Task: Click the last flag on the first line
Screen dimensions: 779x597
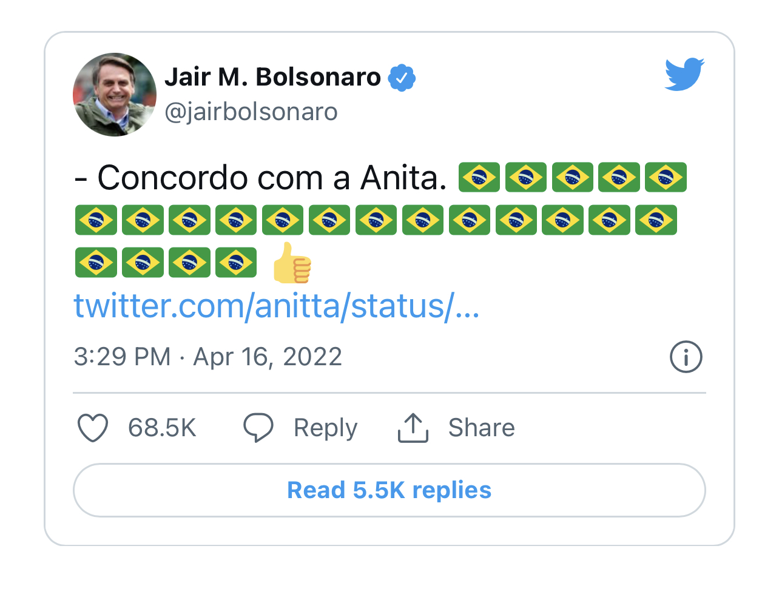Action: [x=666, y=177]
